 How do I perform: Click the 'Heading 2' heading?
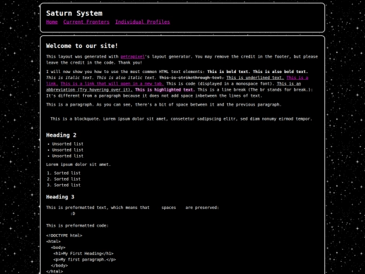[62, 135]
